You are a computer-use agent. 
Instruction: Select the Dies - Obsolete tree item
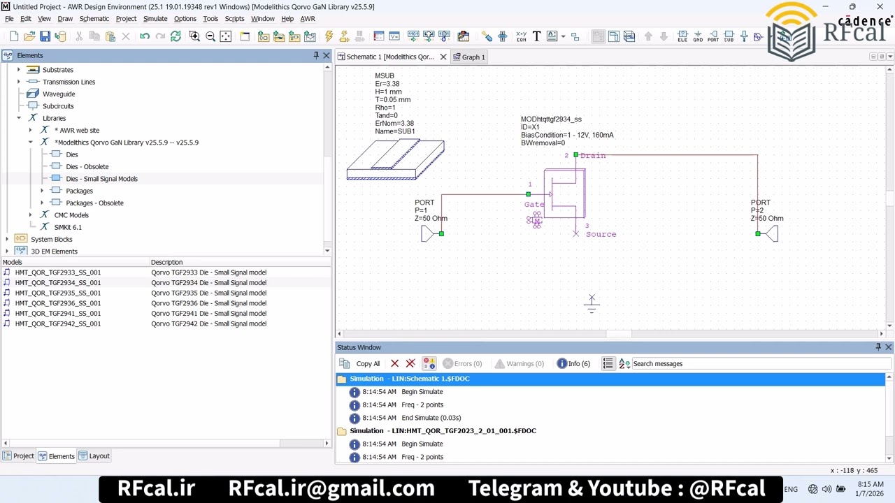tap(87, 166)
